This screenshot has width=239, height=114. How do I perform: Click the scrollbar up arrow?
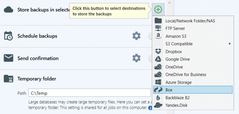(x=170, y=2)
